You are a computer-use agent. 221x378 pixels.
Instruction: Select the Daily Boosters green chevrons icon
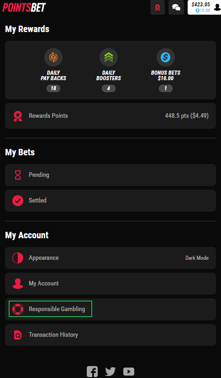(x=109, y=57)
